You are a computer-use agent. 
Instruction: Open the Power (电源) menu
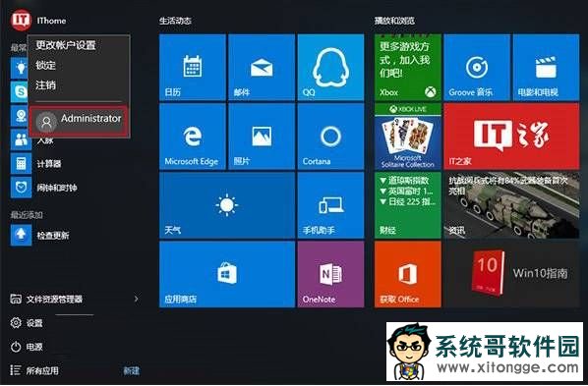(27, 347)
